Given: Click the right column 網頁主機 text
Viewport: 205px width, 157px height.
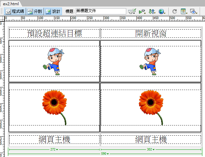Looking at the screenshot, I should click(x=151, y=140).
